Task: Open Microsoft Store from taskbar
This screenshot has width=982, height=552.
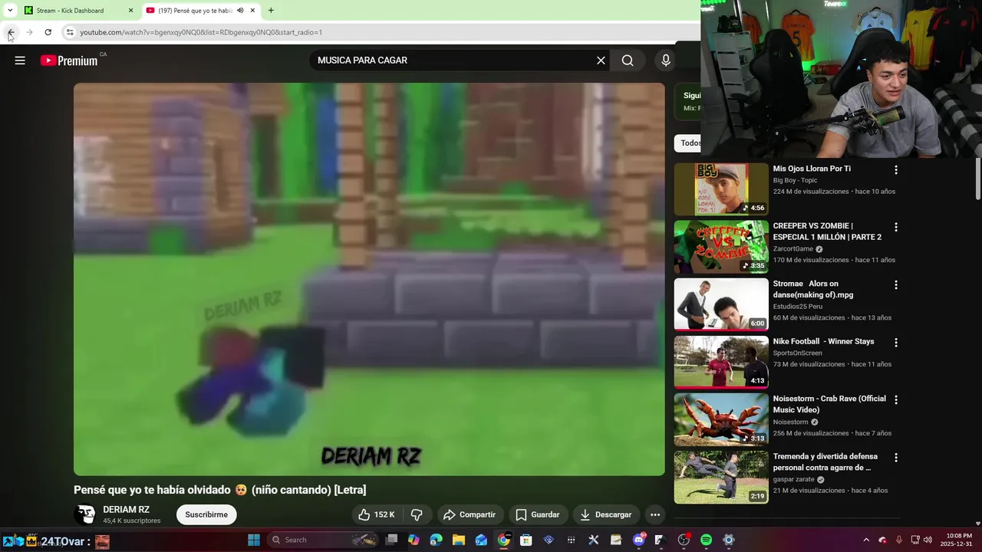Action: [526, 540]
